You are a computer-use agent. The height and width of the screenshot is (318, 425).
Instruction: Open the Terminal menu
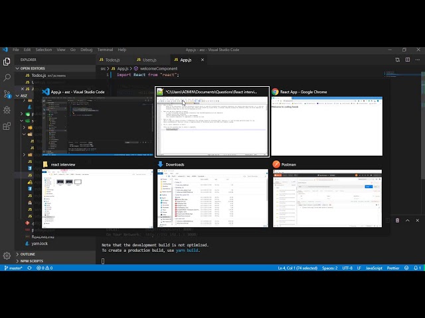point(105,50)
